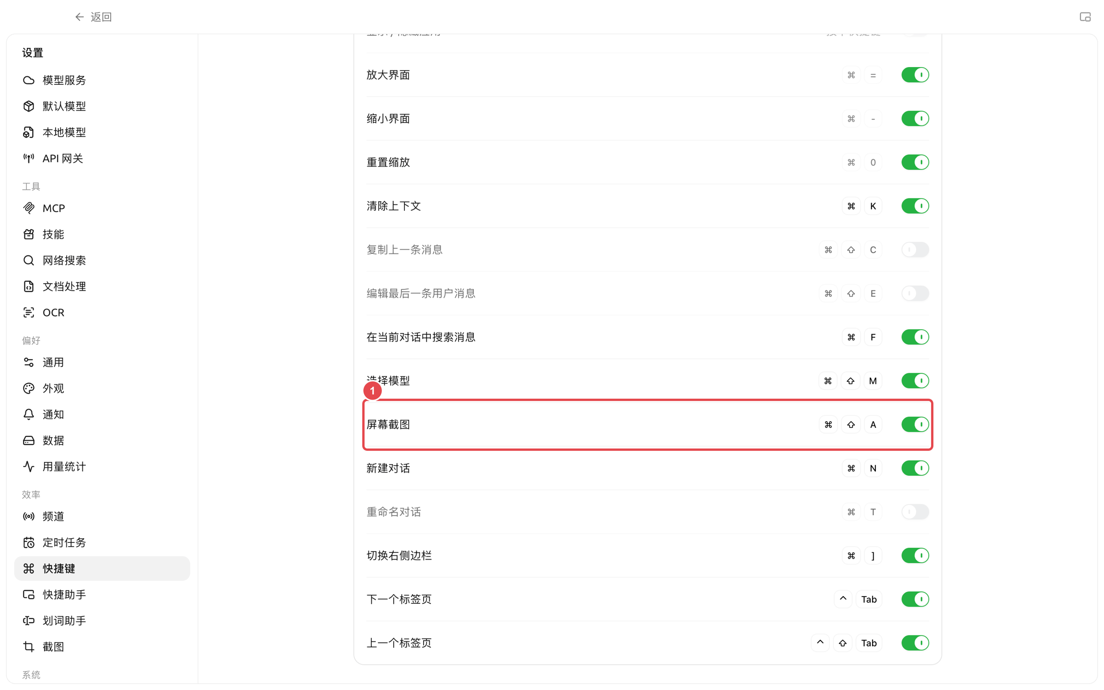1104x690 pixels.
Task: Click the Tab key of 下一个标签页
Action: point(869,599)
